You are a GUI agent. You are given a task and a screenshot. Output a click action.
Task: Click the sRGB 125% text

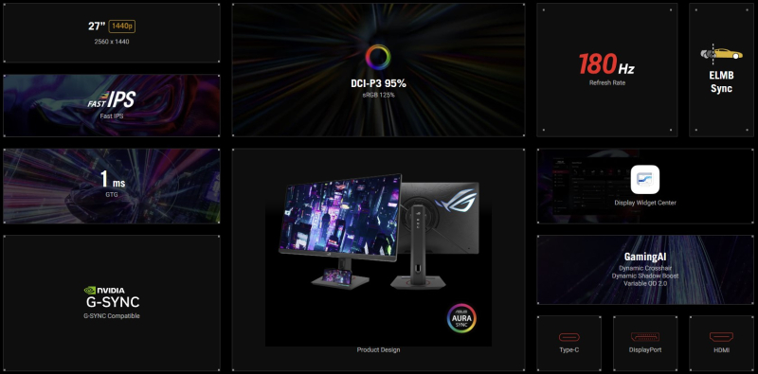coord(378,96)
